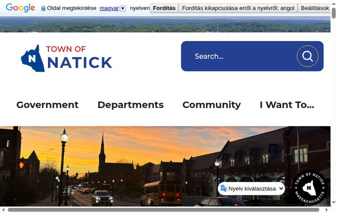This screenshot has height=213, width=337.
Task: Click the scroll down arrow on right edge
Action: point(333,202)
